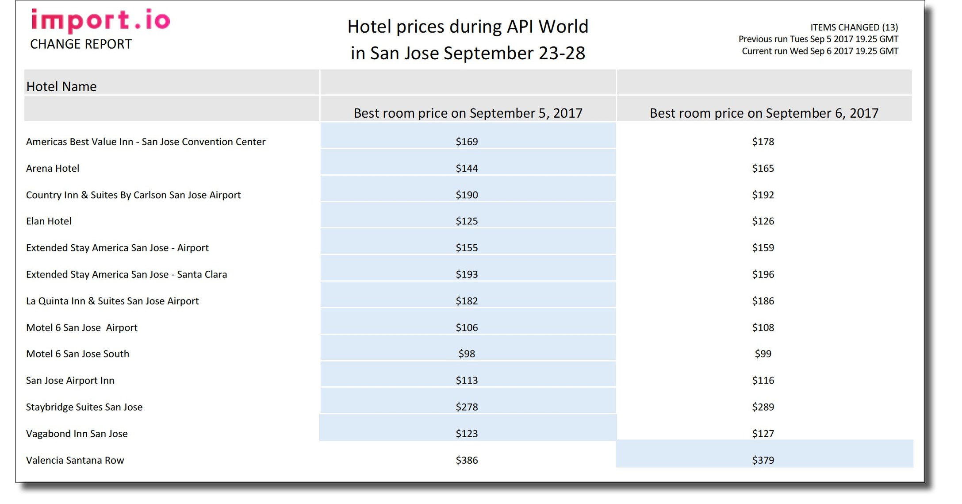
Task: Select the Current run timestamp line
Action: pyautogui.click(x=820, y=51)
